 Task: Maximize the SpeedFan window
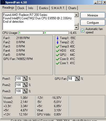[x=100, y=2]
